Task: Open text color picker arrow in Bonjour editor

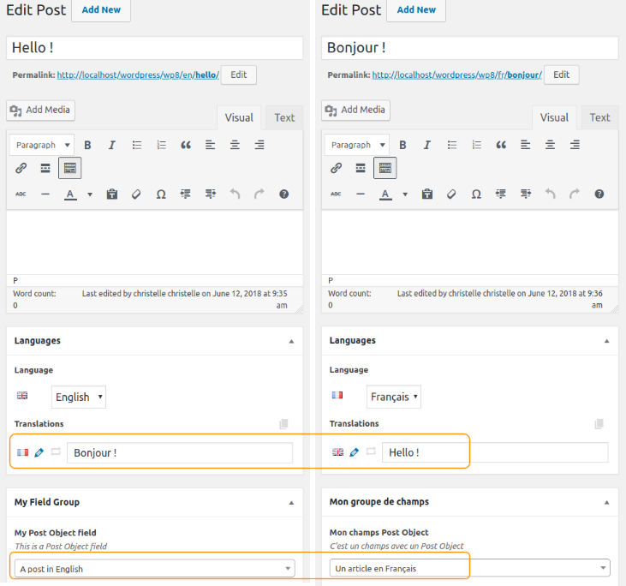Action: (x=405, y=194)
